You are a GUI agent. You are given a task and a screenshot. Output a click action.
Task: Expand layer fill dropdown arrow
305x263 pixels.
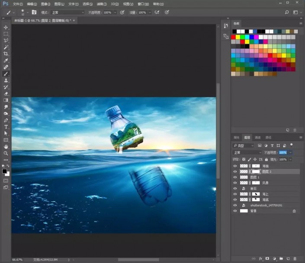290,159
